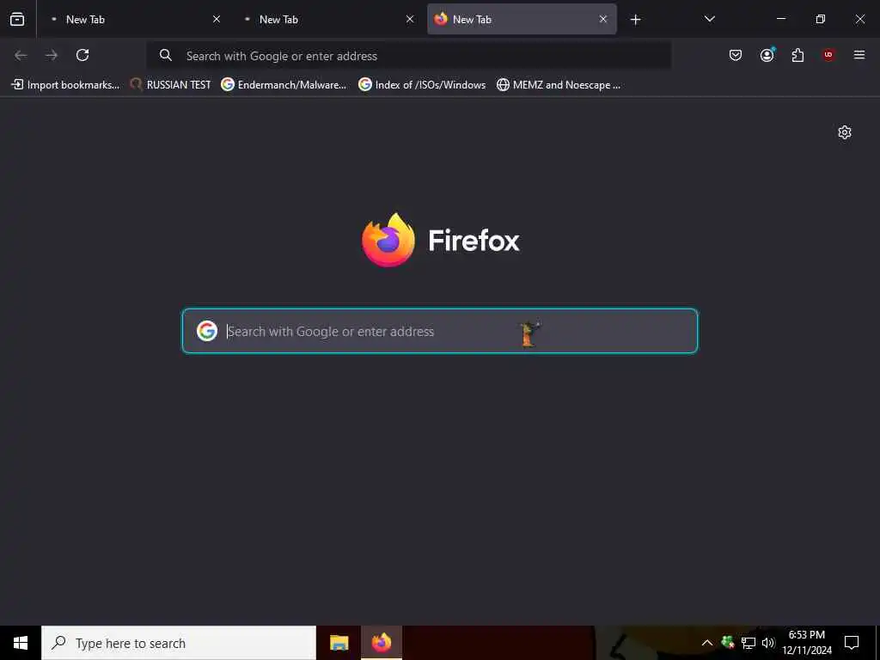Open the taskbar clock showing 6:53 PM
The image size is (880, 660).
806,643
